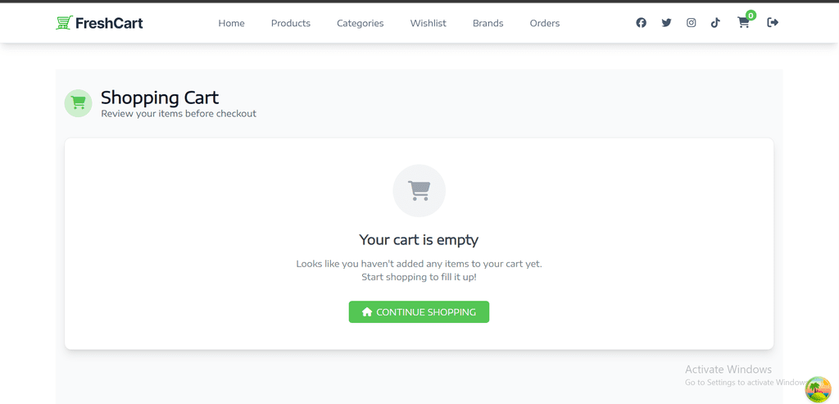The width and height of the screenshot is (839, 404).
Task: Click the green cart icon beside Shopping Cart
Action: [79, 103]
